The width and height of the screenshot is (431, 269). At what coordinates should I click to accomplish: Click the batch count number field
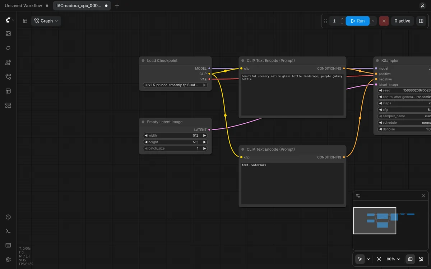334,21
